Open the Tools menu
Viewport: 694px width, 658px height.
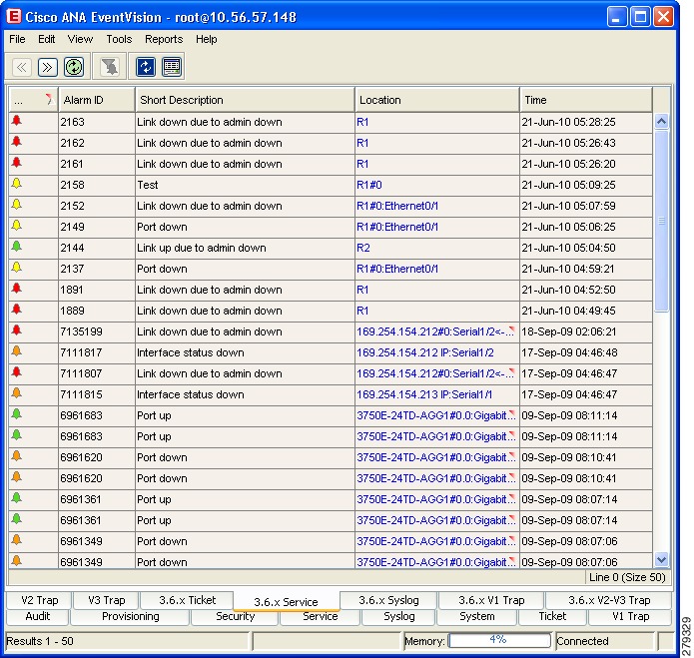tap(119, 39)
